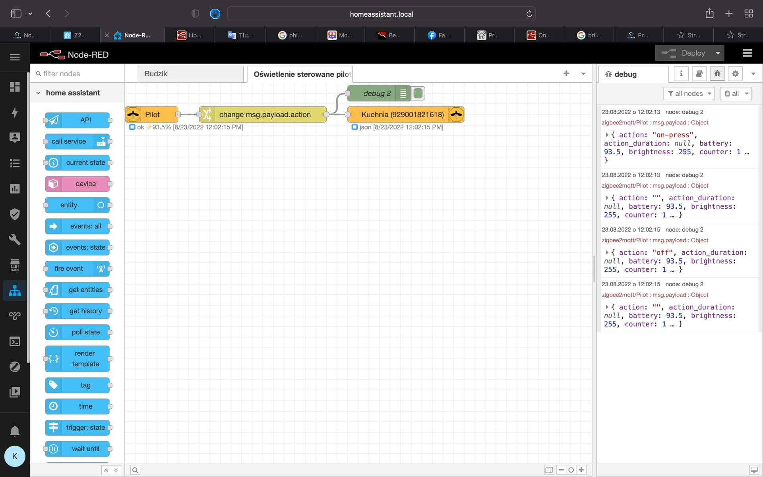The height and width of the screenshot is (477, 763).
Task: Toggle the debug 2 node output button
Action: [x=418, y=93]
